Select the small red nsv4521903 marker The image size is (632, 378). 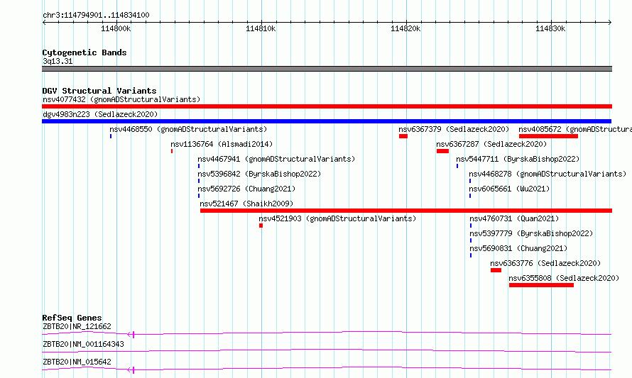(261, 226)
